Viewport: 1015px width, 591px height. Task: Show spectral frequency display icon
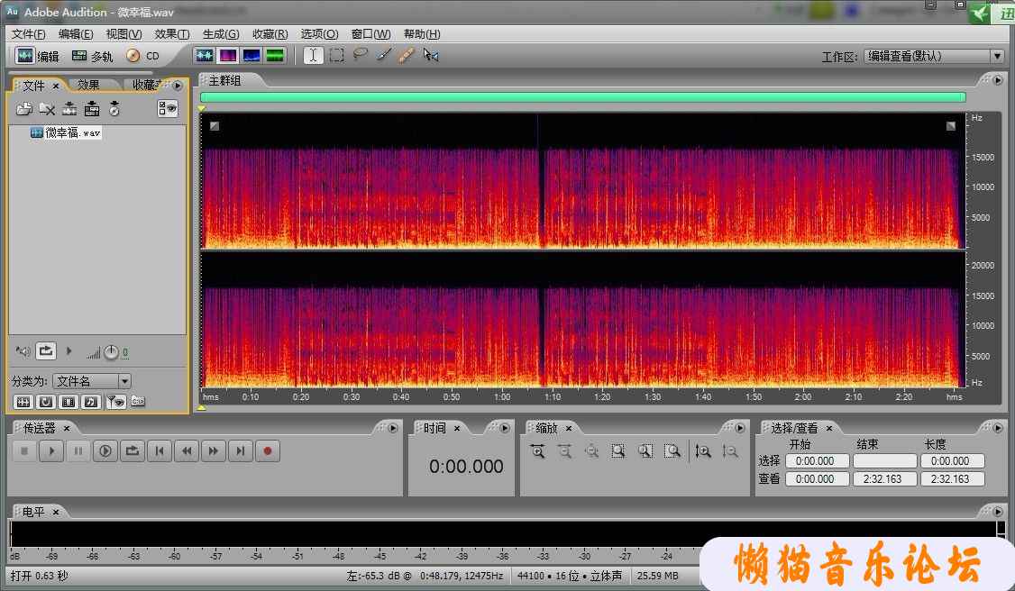coord(228,56)
